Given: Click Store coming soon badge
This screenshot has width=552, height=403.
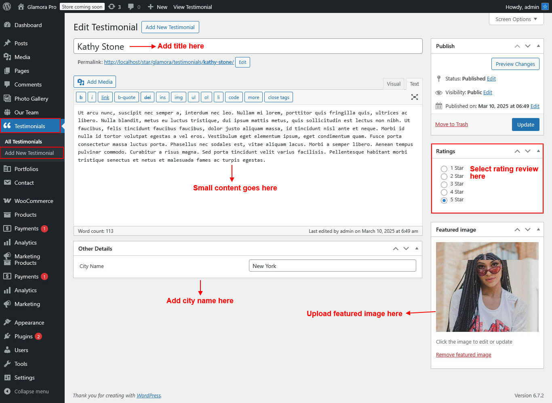Looking at the screenshot, I should click(82, 6).
